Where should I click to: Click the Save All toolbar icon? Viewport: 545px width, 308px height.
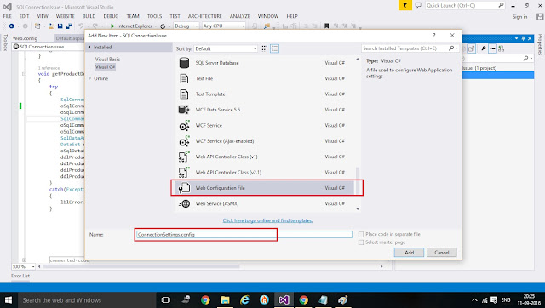click(x=68, y=26)
